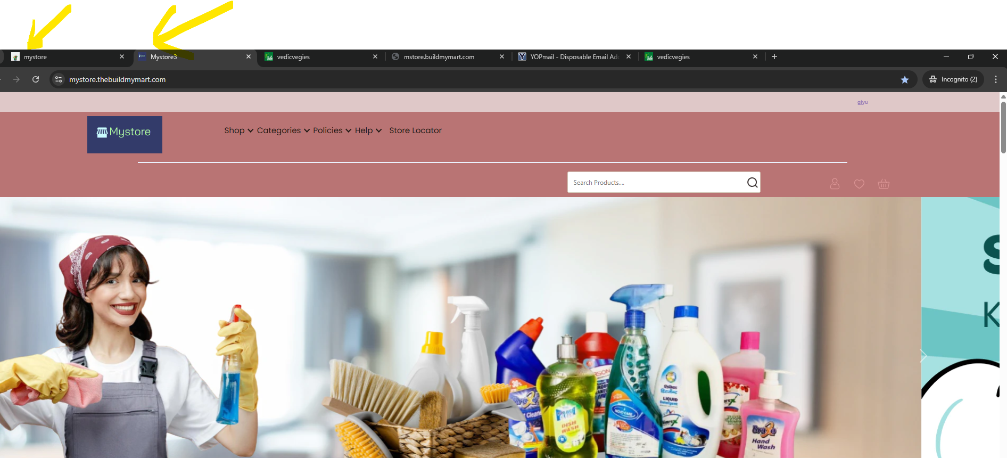Click the search magnifier icon
This screenshot has height=458, width=1007.
click(x=752, y=183)
